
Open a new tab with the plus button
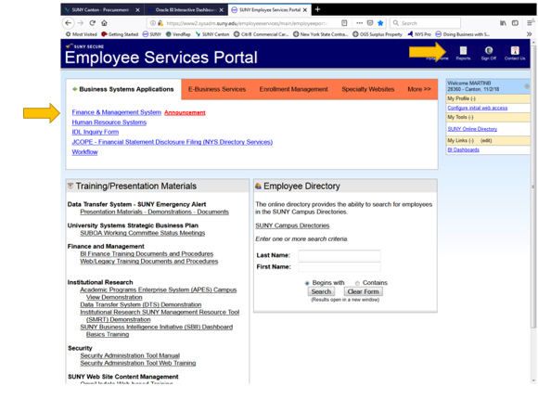click(318, 9)
